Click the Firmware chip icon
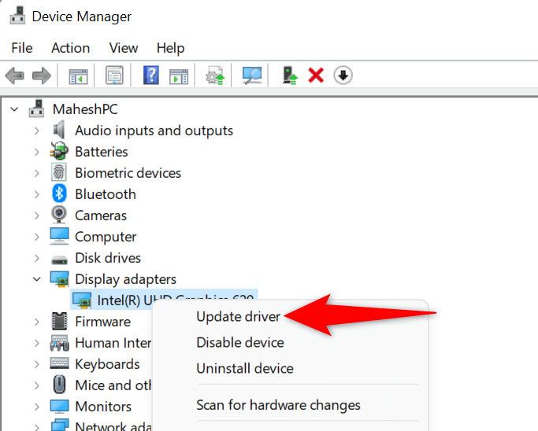The width and height of the screenshot is (538, 431). 59,322
